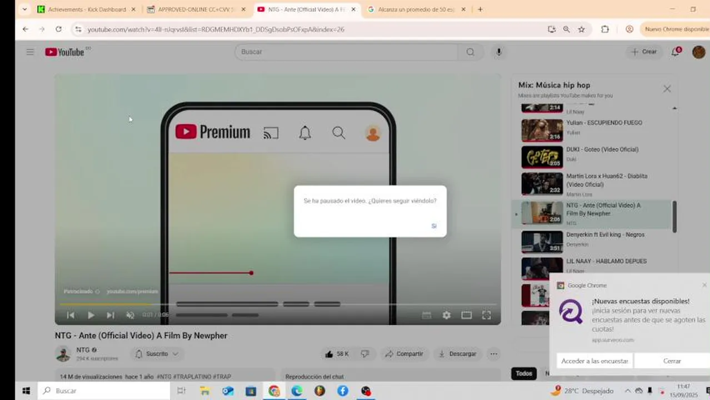Viewport: 710px width, 400px height.
Task: Go to the YouTube home logo
Action: point(64,52)
